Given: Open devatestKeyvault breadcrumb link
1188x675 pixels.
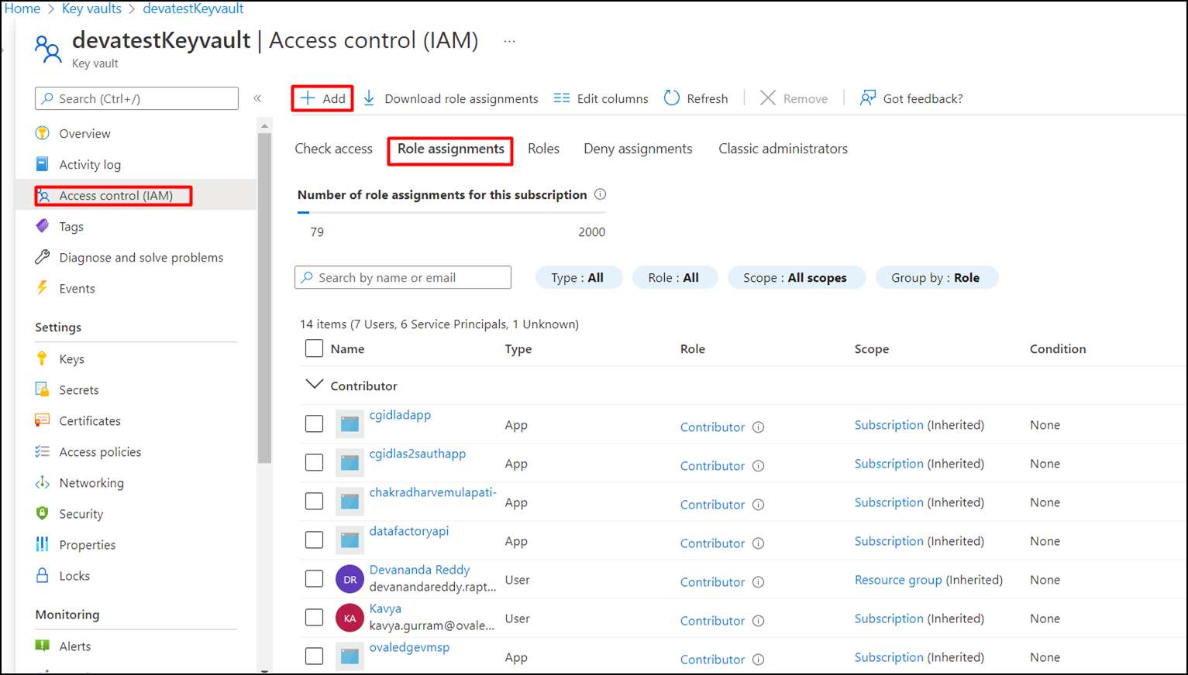Looking at the screenshot, I should click(x=193, y=9).
